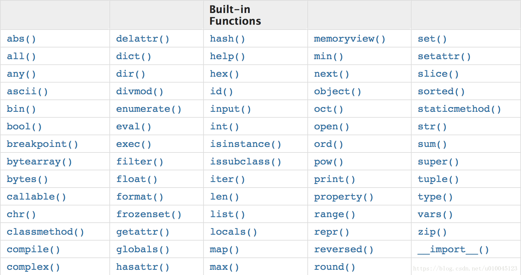Click the breakpoint() function link

(42, 144)
